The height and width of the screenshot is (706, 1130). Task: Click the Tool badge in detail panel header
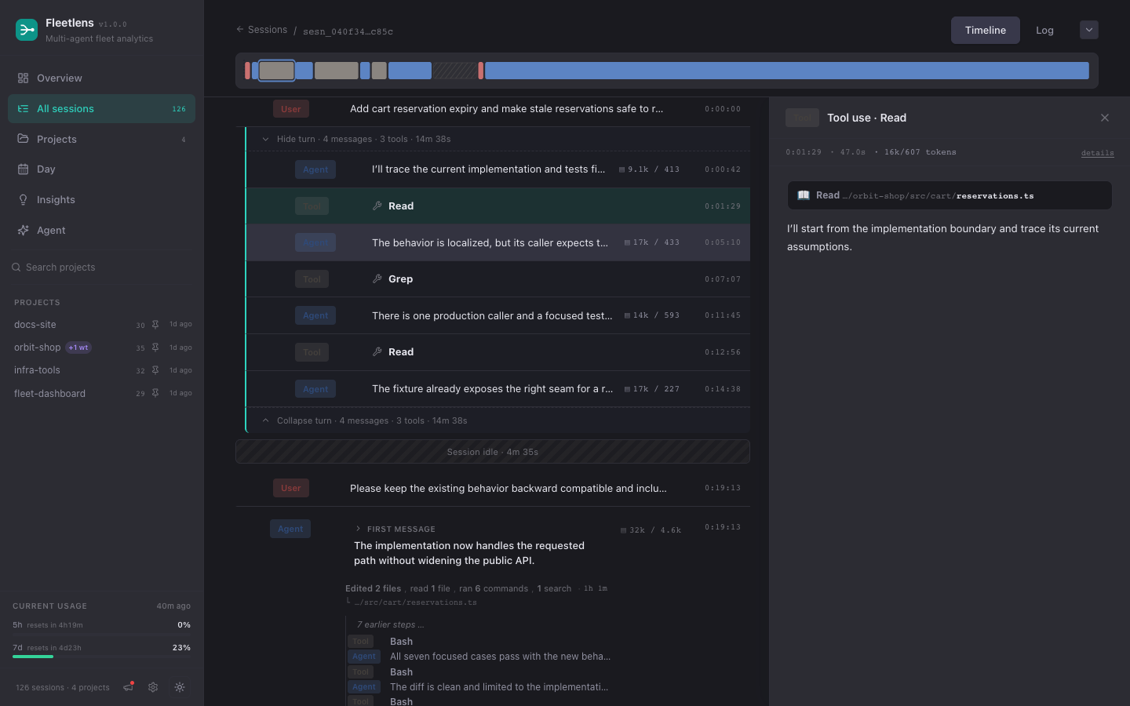(x=802, y=118)
